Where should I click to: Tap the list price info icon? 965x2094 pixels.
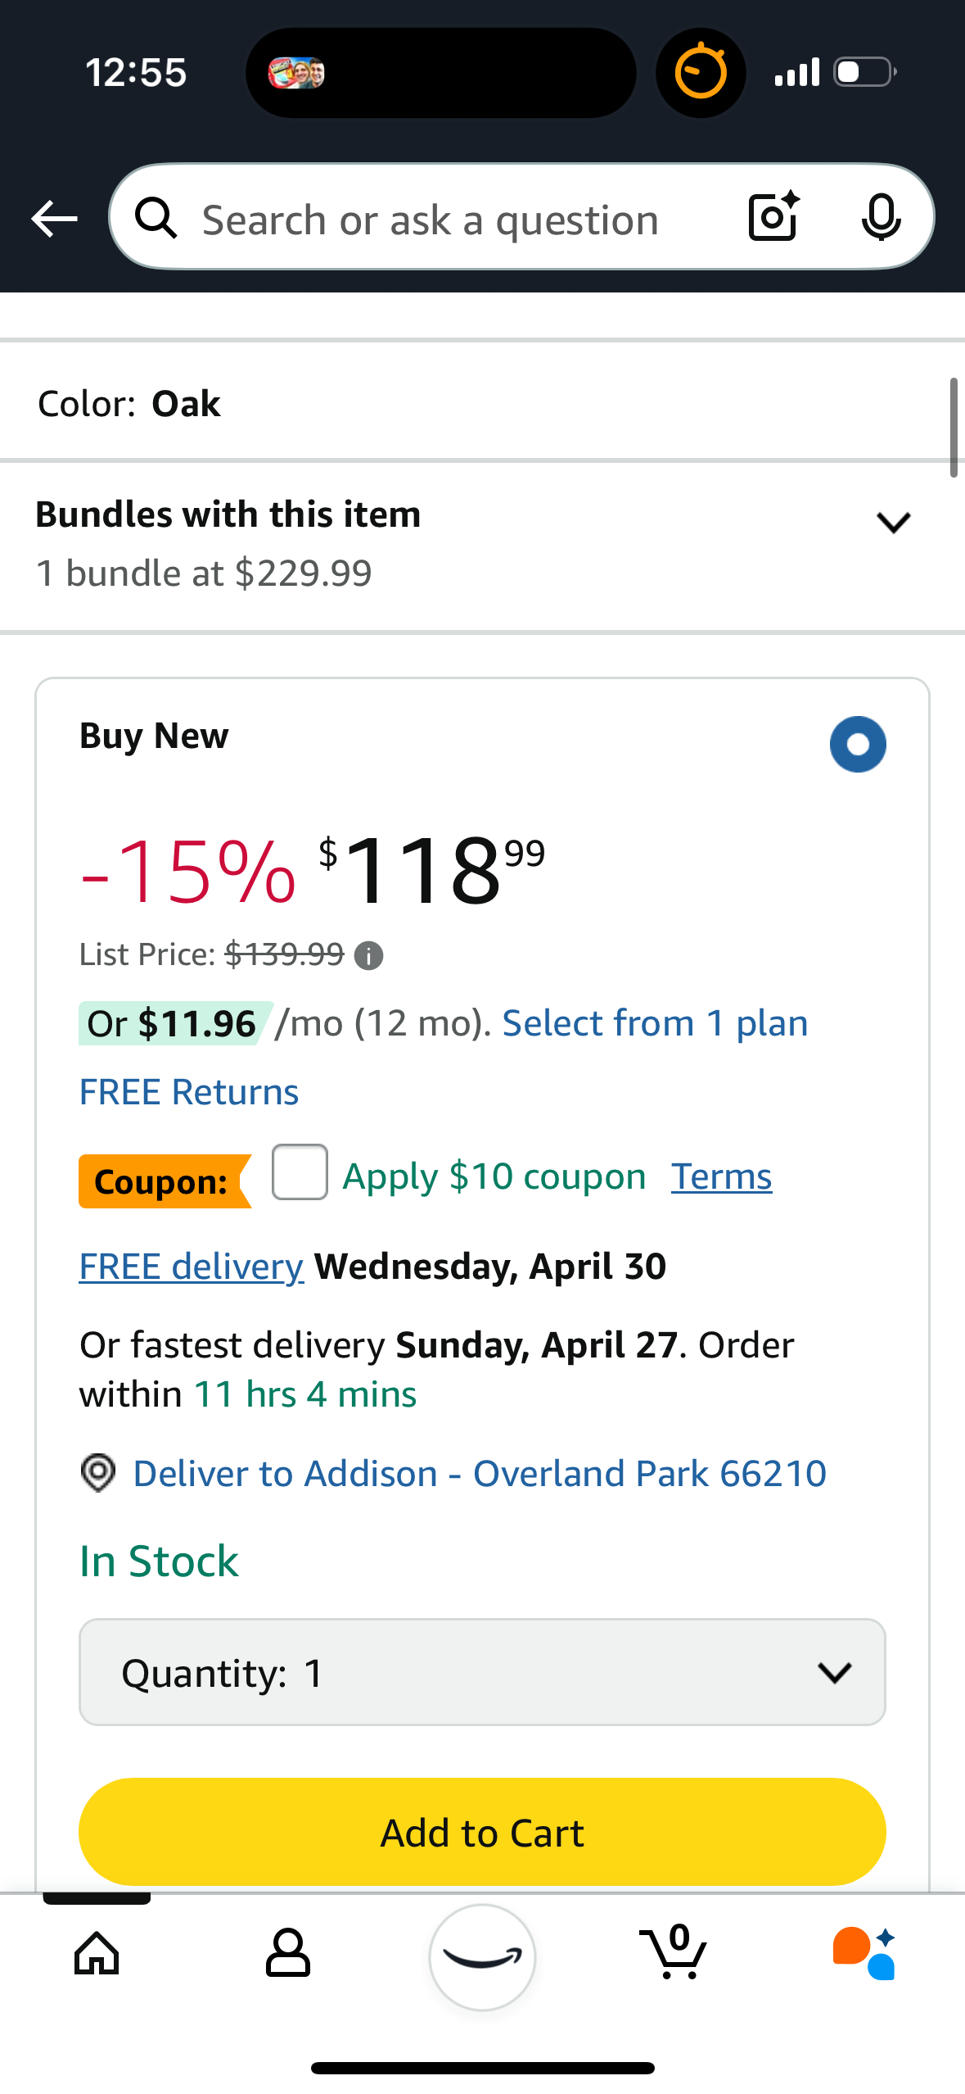(368, 955)
